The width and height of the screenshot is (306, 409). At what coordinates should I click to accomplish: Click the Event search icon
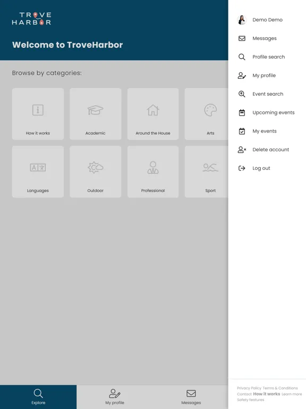pyautogui.click(x=242, y=94)
